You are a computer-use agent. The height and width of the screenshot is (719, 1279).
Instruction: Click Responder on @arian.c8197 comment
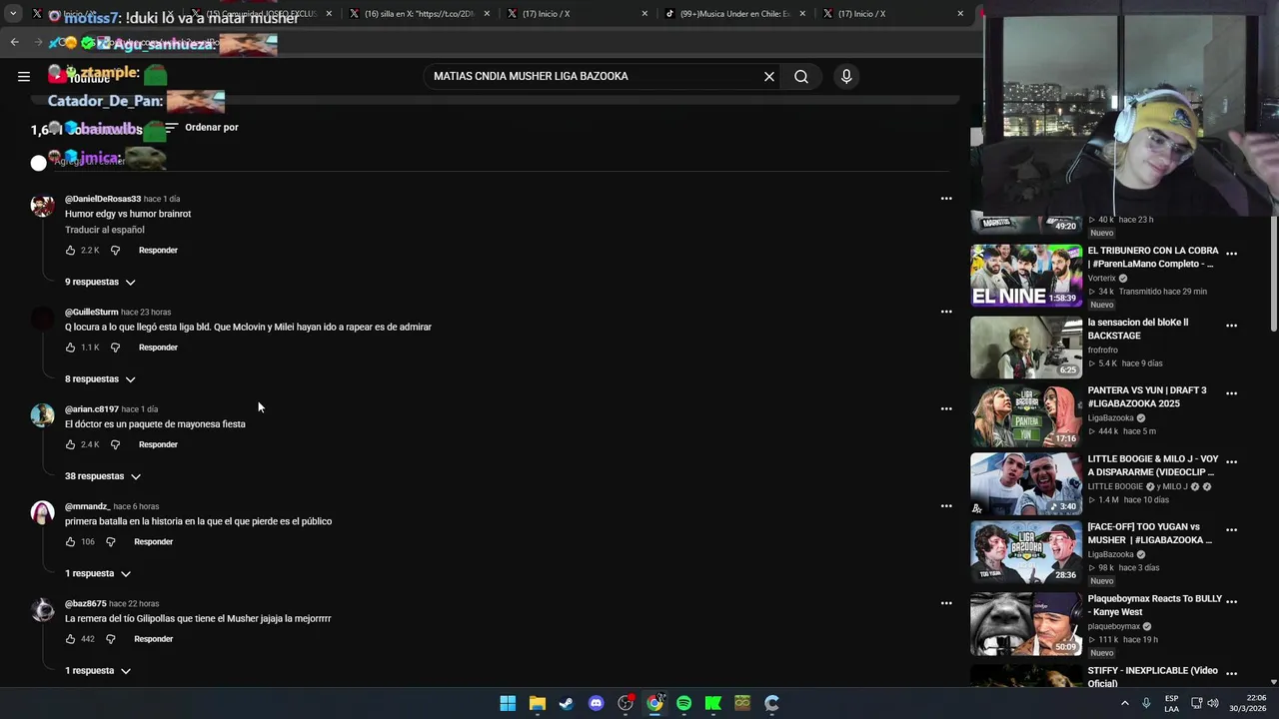coord(158,444)
